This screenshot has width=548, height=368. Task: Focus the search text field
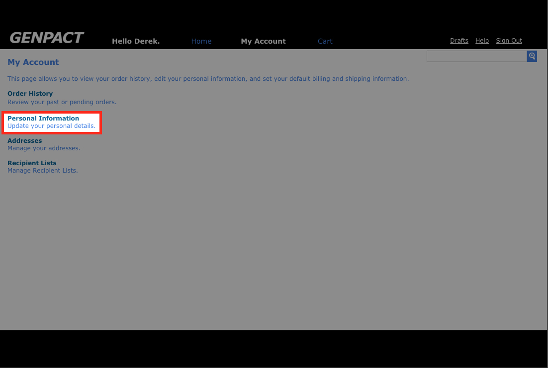coord(476,56)
